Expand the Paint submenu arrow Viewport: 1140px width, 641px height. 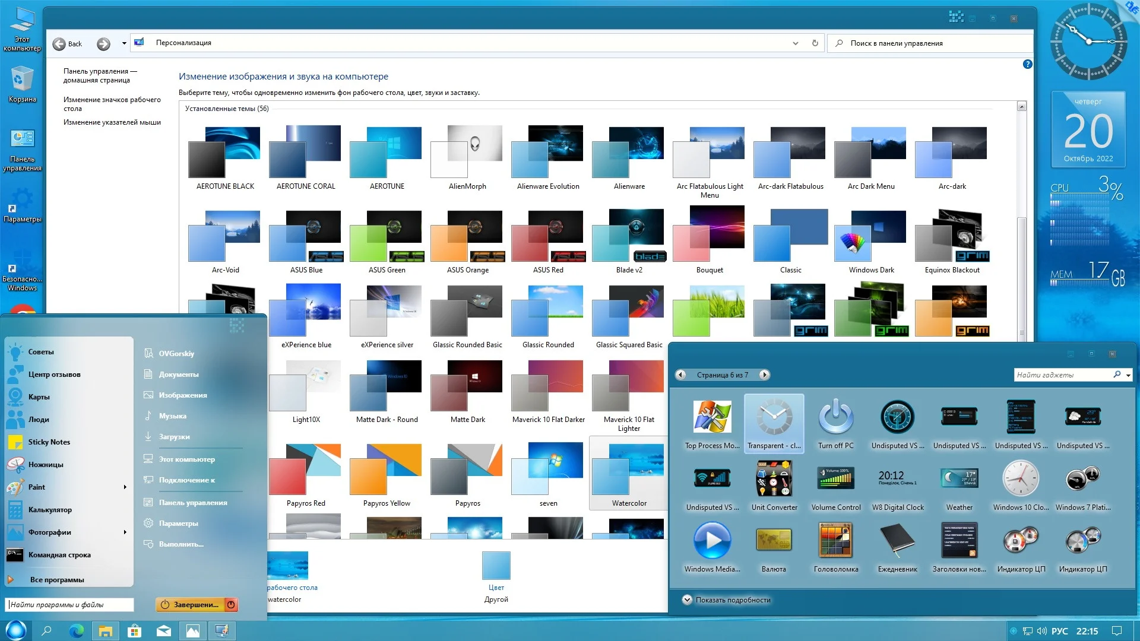[125, 487]
